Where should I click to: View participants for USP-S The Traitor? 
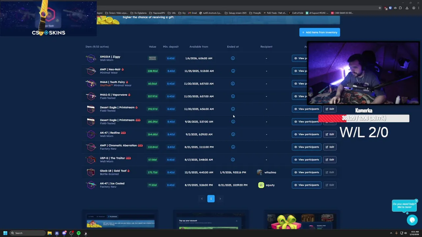(x=306, y=160)
